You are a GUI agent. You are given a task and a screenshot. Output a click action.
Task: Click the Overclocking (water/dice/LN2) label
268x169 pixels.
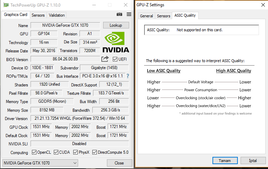201,106
